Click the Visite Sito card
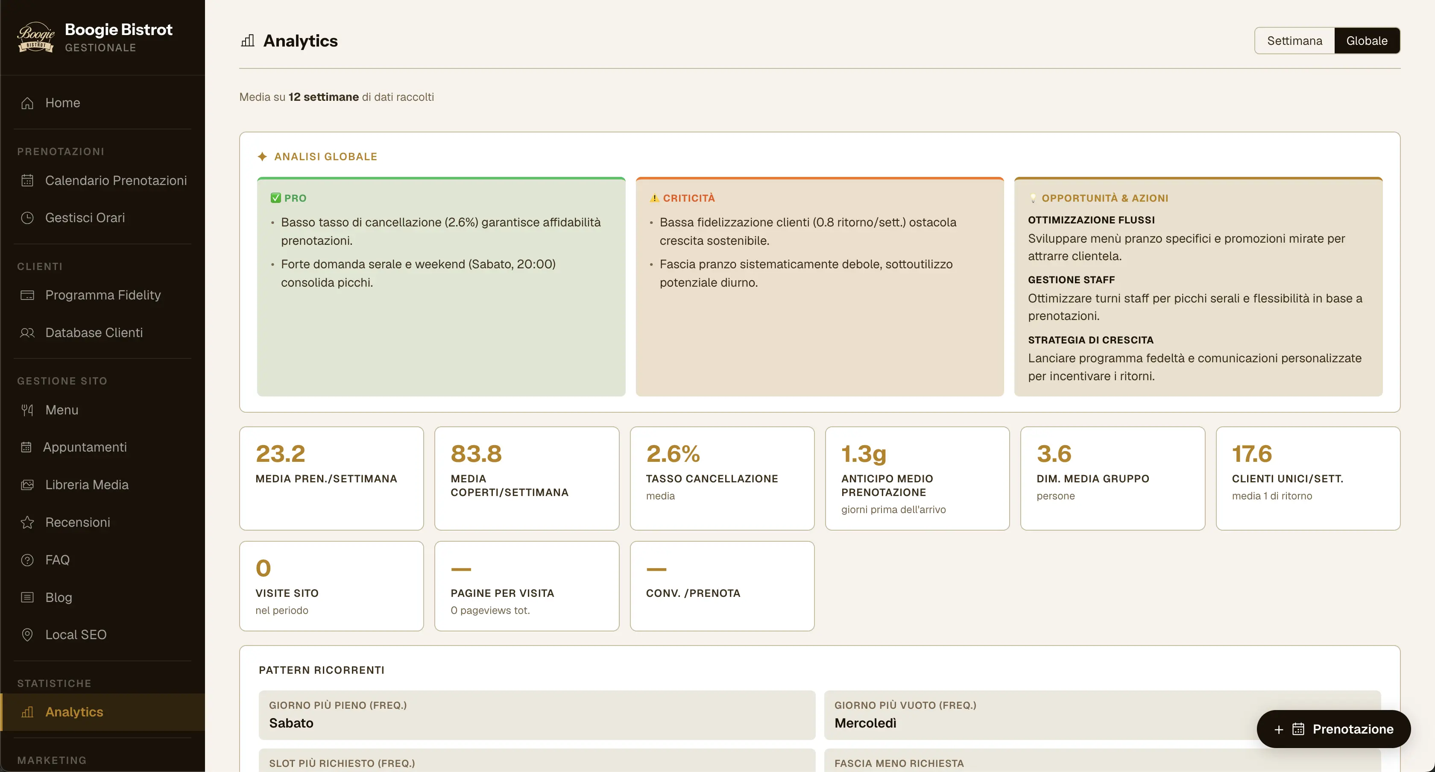 (x=331, y=586)
